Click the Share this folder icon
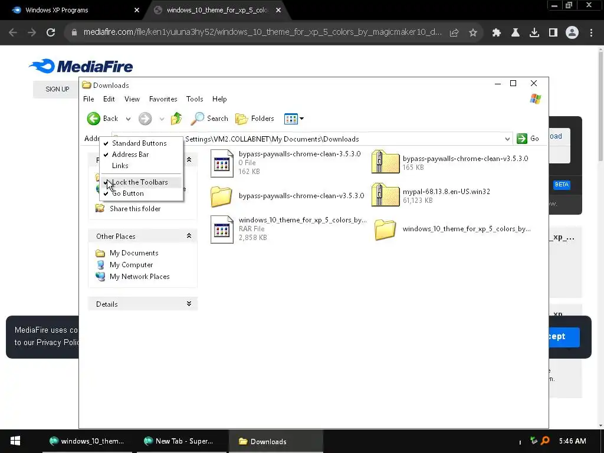Viewport: 604px width, 453px height. (100, 208)
